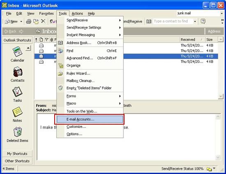Sort by Icon column header

pyautogui.click(x=41, y=39)
